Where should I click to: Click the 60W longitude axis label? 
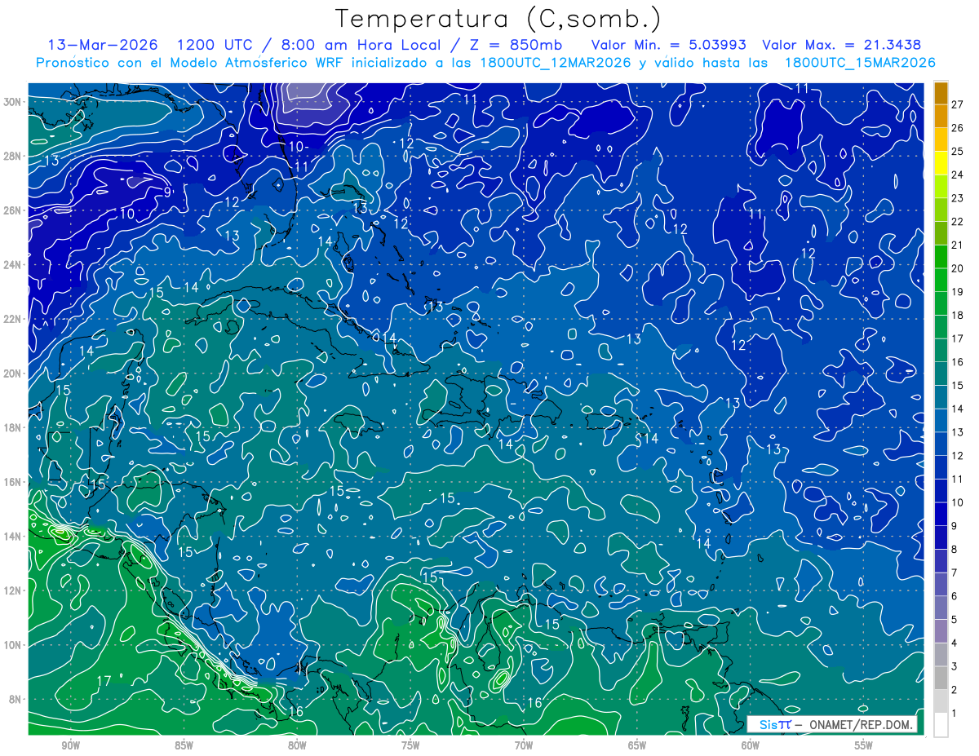pos(751,745)
